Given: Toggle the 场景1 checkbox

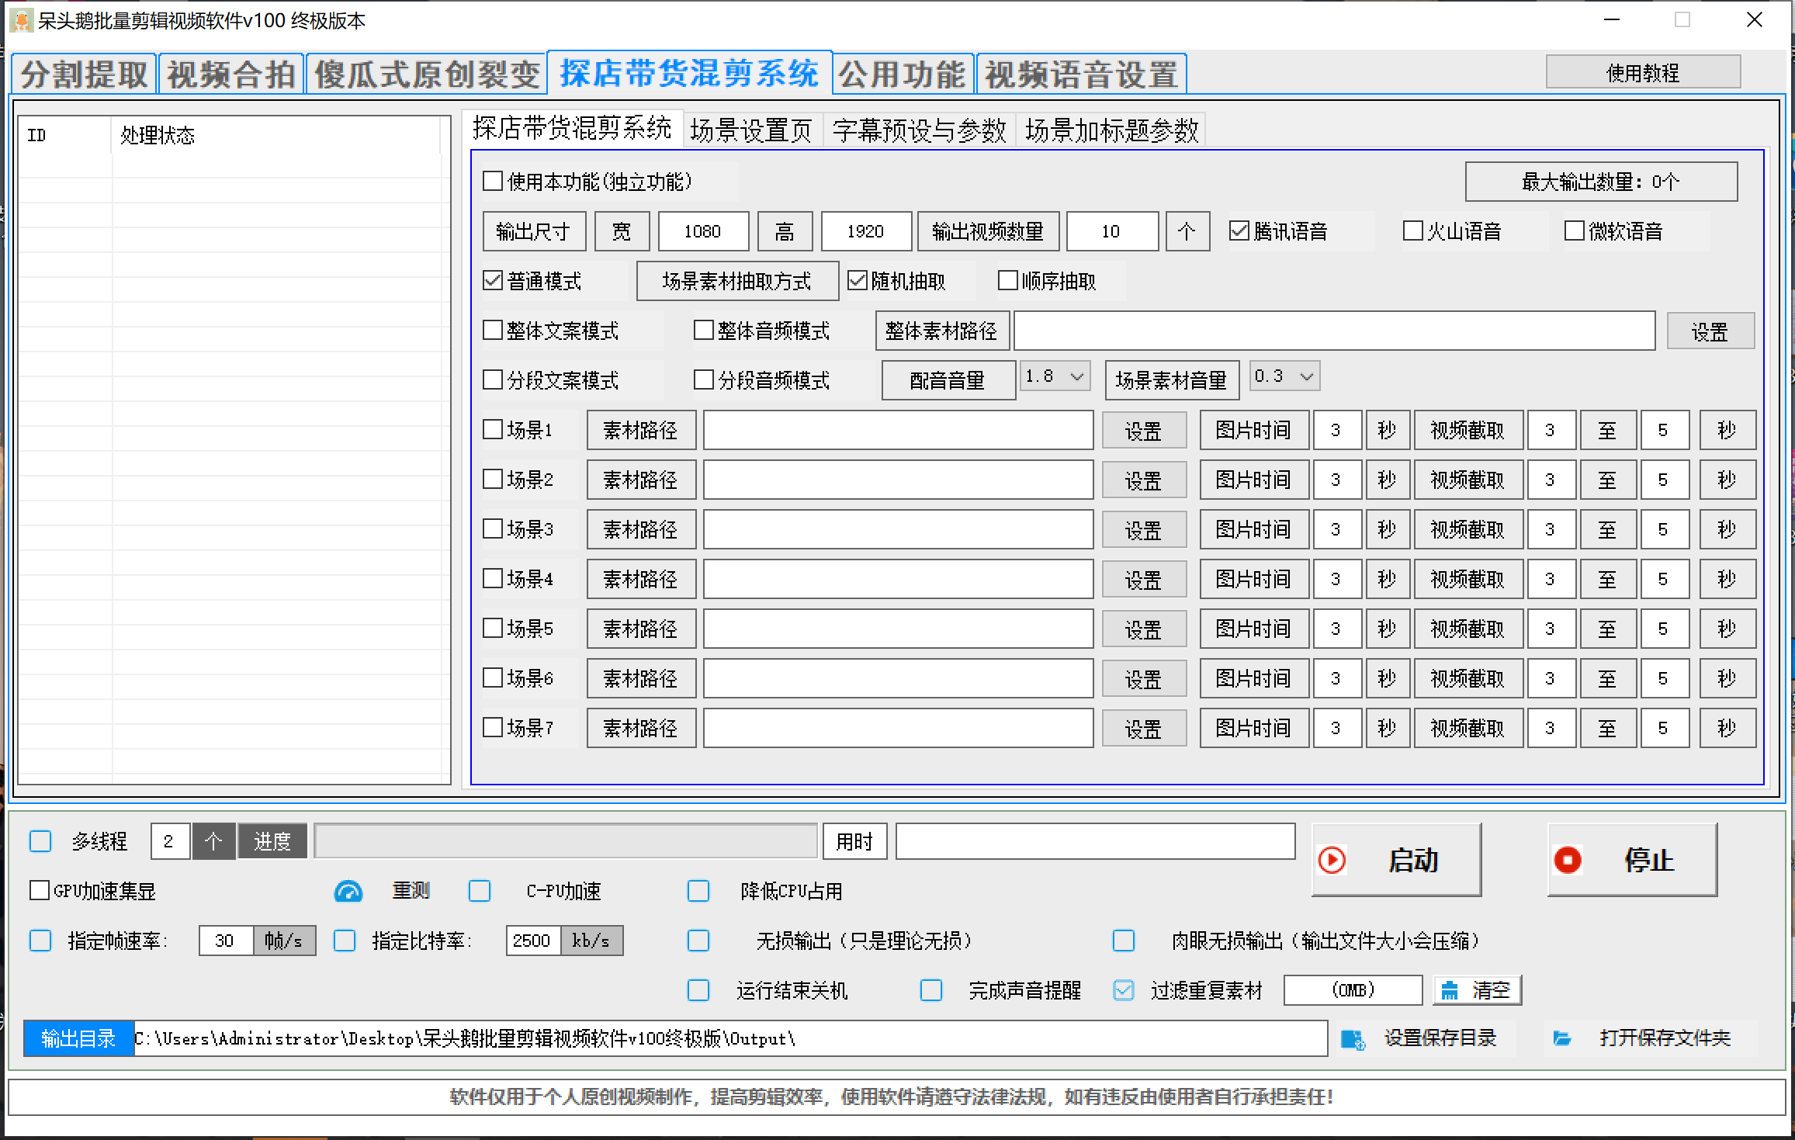Looking at the screenshot, I should click(x=493, y=430).
